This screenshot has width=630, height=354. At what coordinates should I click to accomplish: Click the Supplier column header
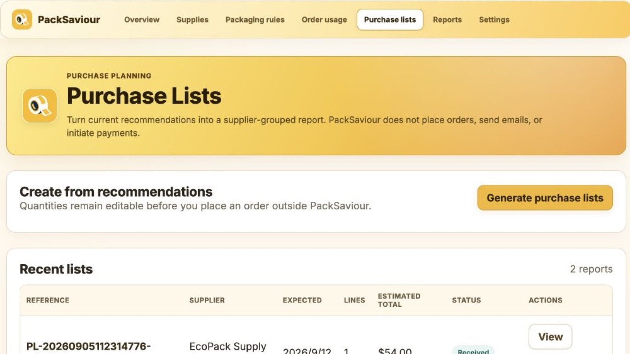207,300
